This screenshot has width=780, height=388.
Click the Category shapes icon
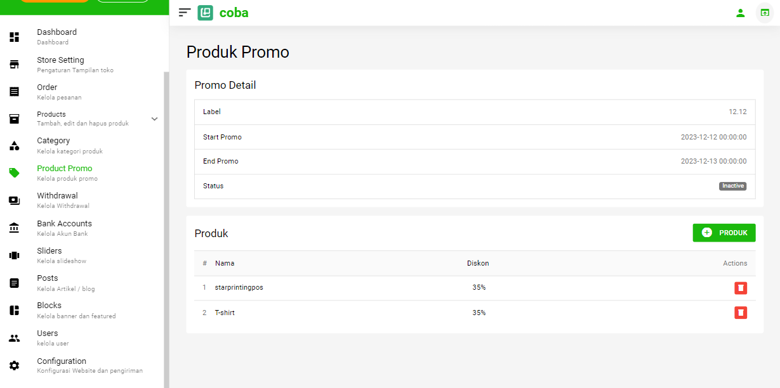tap(14, 146)
